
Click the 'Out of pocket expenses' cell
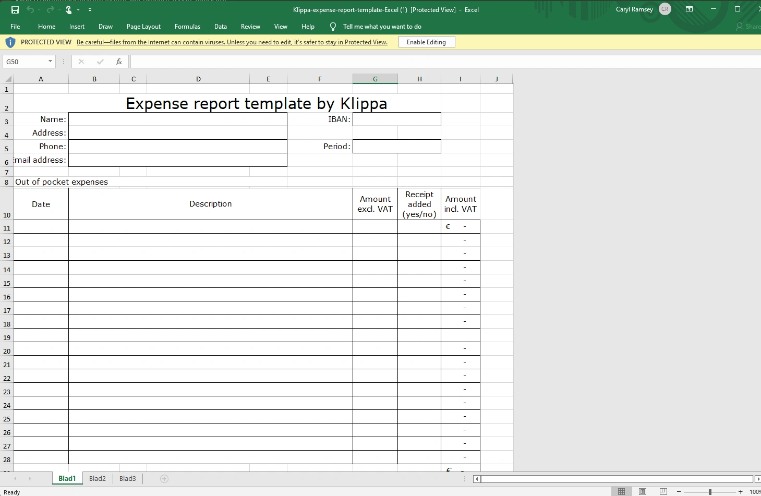[62, 182]
